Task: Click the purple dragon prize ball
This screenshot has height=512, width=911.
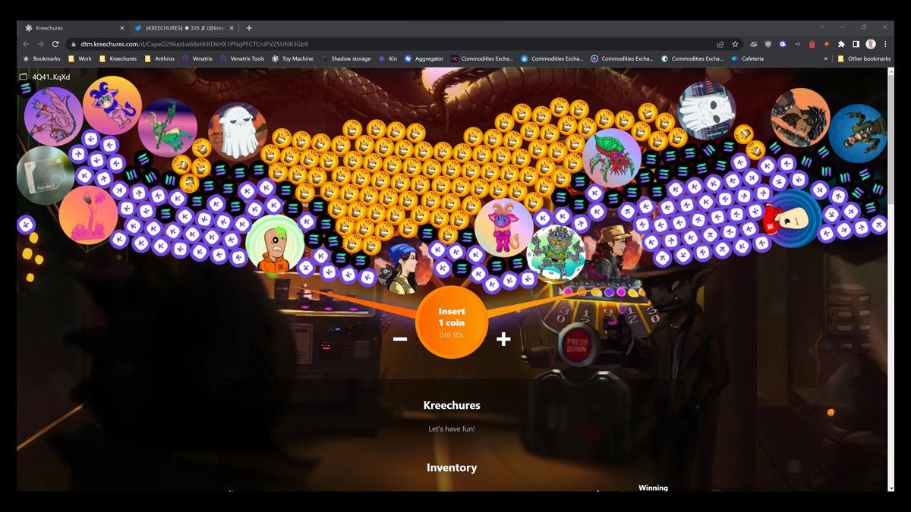Action: [x=53, y=116]
